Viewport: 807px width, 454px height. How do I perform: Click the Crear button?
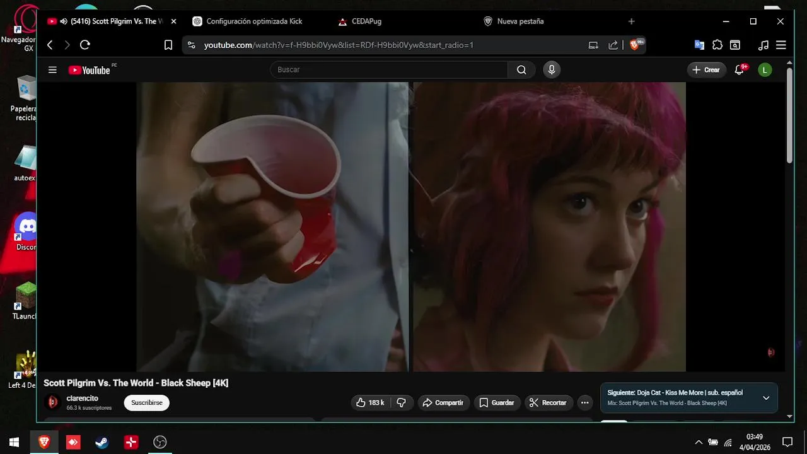pyautogui.click(x=706, y=70)
